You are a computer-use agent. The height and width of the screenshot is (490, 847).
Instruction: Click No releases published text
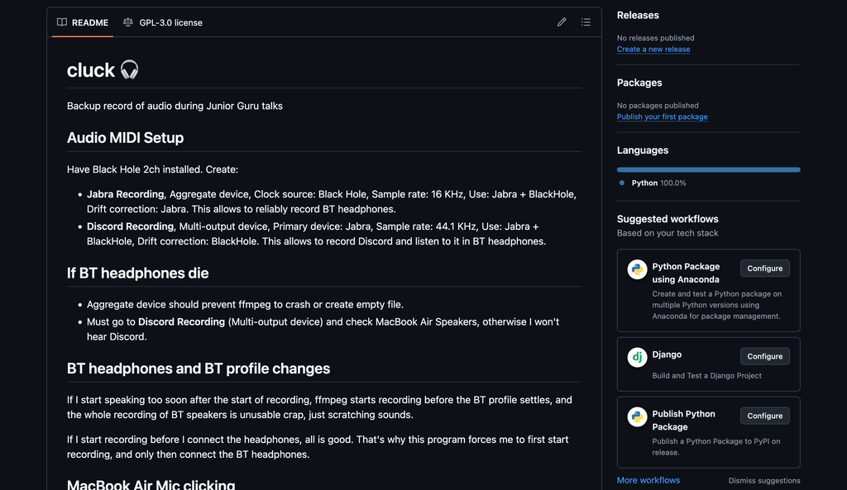(655, 38)
